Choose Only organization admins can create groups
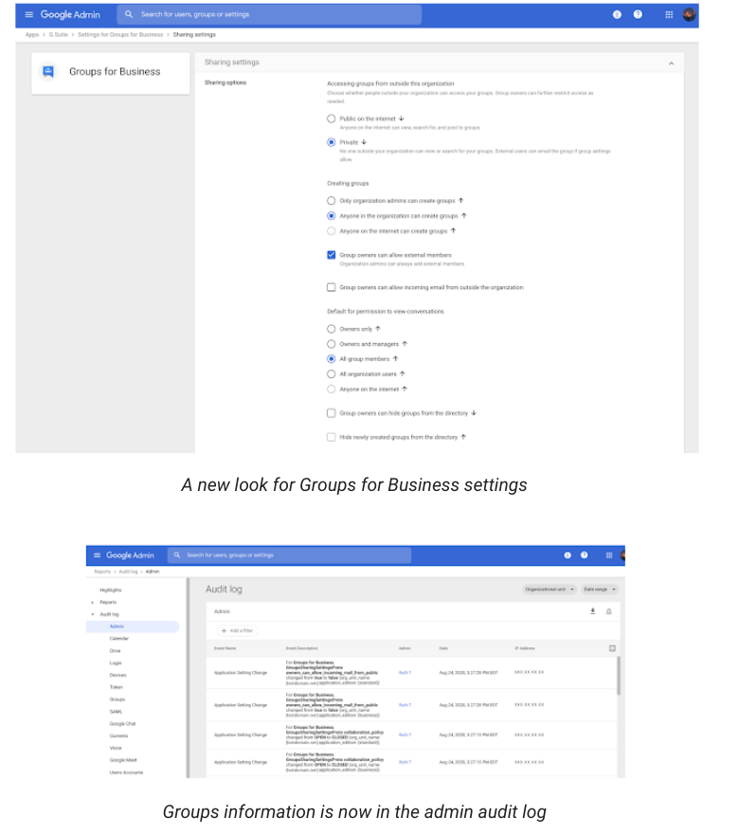739x835 pixels. click(332, 201)
